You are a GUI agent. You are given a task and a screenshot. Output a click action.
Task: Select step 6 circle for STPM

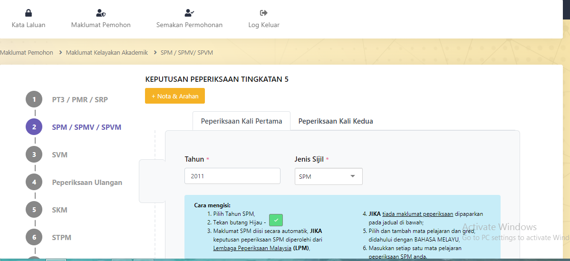coord(34,237)
